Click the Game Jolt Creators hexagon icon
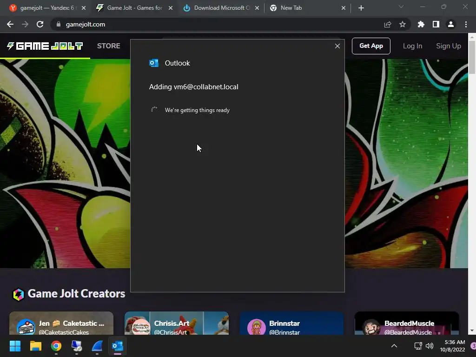The height and width of the screenshot is (357, 476). coord(19,294)
